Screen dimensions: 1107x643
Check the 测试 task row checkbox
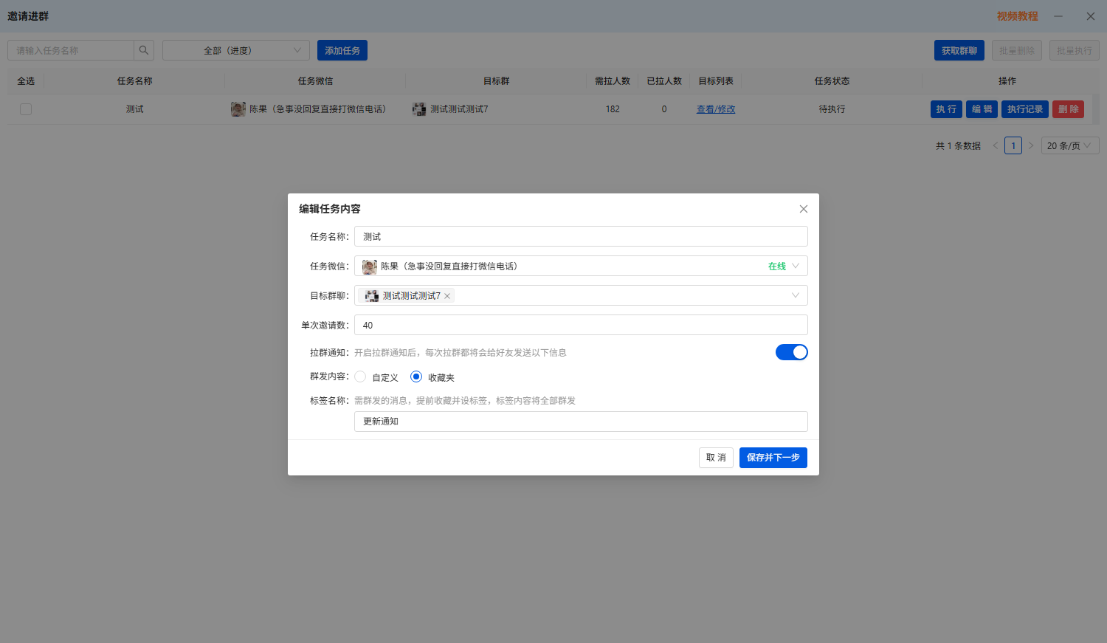click(26, 109)
